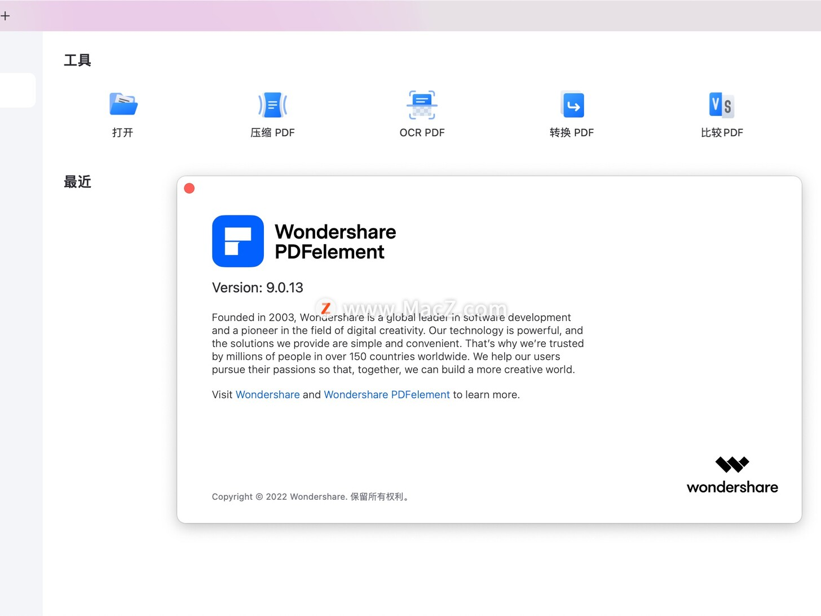Select the 转换 PDF conversion tool icon

tap(572, 104)
